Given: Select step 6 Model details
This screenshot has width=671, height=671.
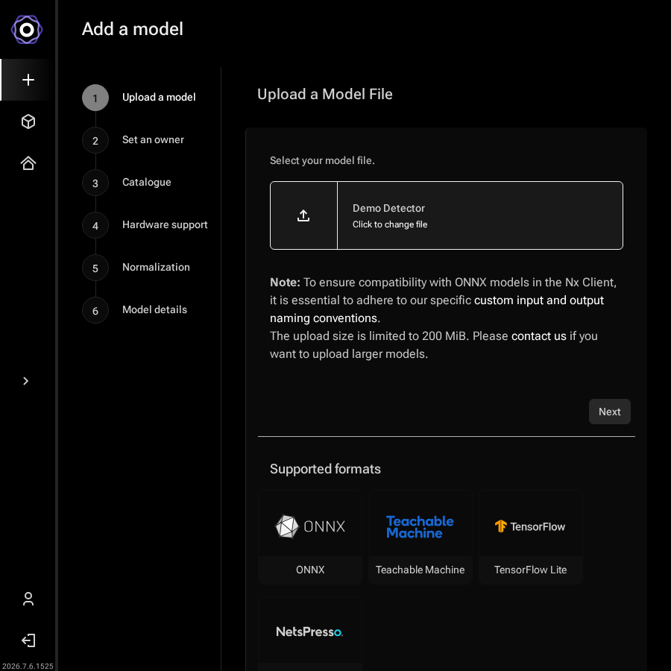Looking at the screenshot, I should coord(134,310).
